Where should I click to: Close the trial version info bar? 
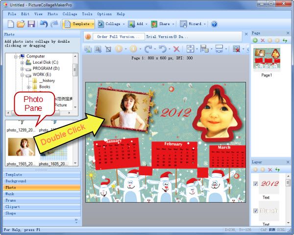[246, 34]
